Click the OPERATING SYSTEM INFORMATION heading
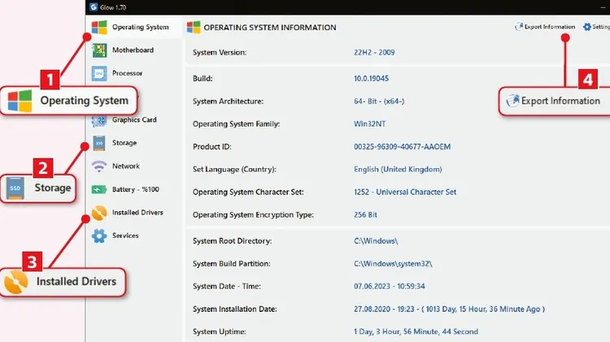Screen dimensions: 610x342 [x=270, y=28]
